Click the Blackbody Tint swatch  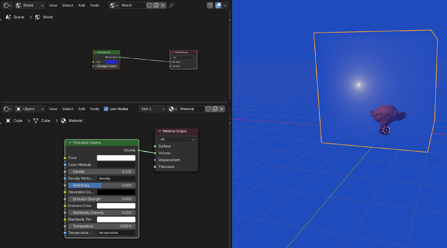[x=116, y=219]
